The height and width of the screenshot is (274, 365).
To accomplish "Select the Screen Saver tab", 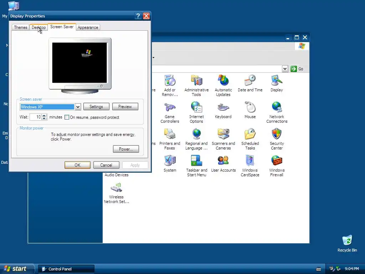I will [62, 27].
